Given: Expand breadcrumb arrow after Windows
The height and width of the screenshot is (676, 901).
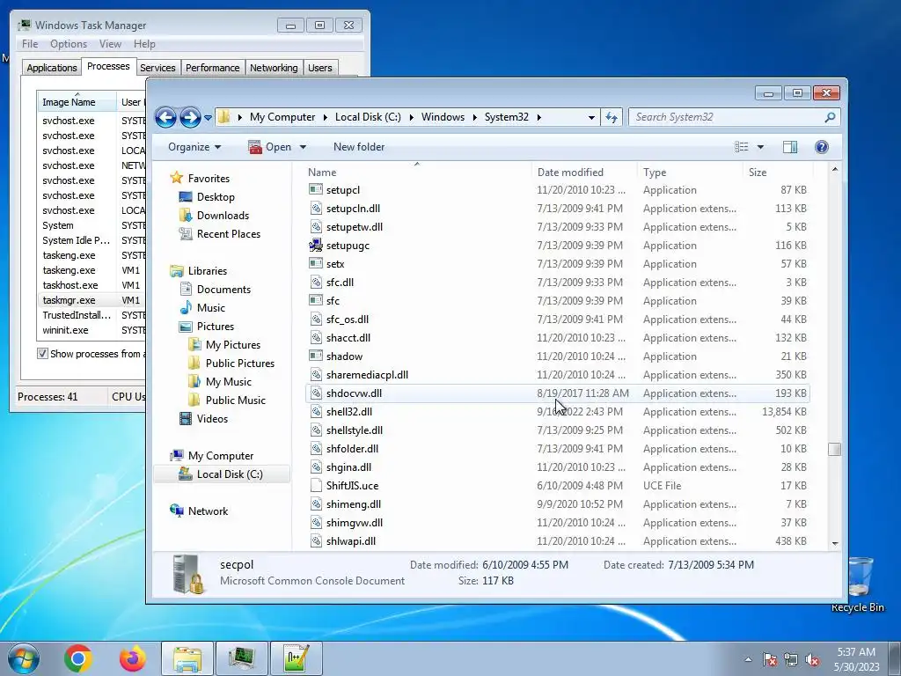Looking at the screenshot, I should (474, 117).
